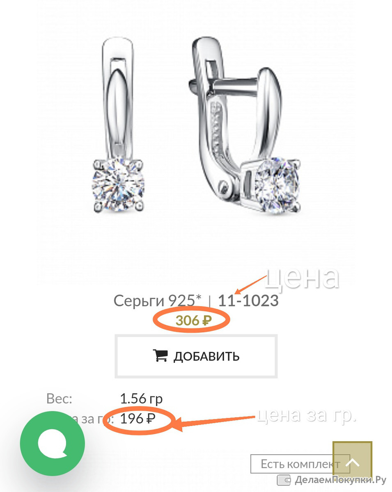Select the article number 11-1023

pyautogui.click(x=248, y=301)
